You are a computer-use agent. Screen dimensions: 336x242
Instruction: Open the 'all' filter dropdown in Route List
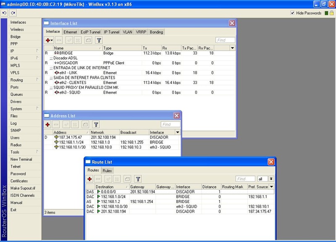click(271, 179)
